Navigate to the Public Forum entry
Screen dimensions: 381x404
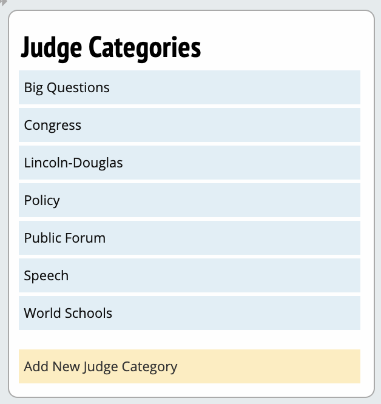pyautogui.click(x=189, y=238)
